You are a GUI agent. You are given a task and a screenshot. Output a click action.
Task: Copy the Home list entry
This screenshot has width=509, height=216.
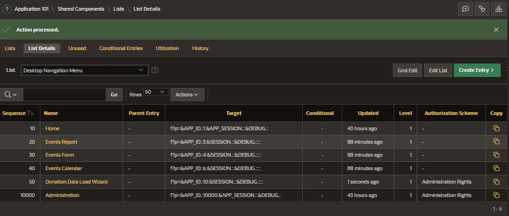496,128
